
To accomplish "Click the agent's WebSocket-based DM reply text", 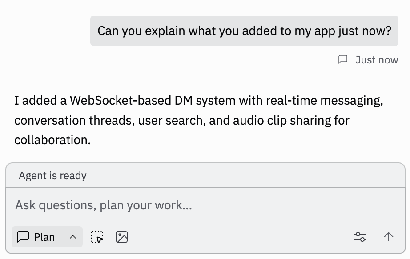I will [x=199, y=120].
